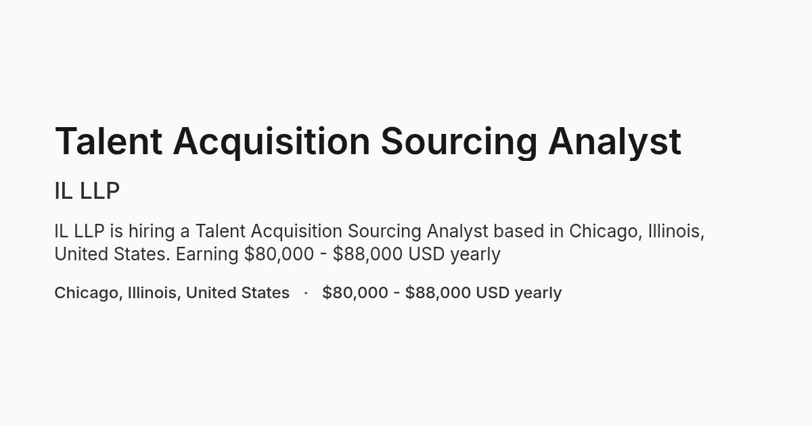Click the bold $80,000 - $88,000 salary label
The width and height of the screenshot is (812, 426).
pyautogui.click(x=442, y=293)
